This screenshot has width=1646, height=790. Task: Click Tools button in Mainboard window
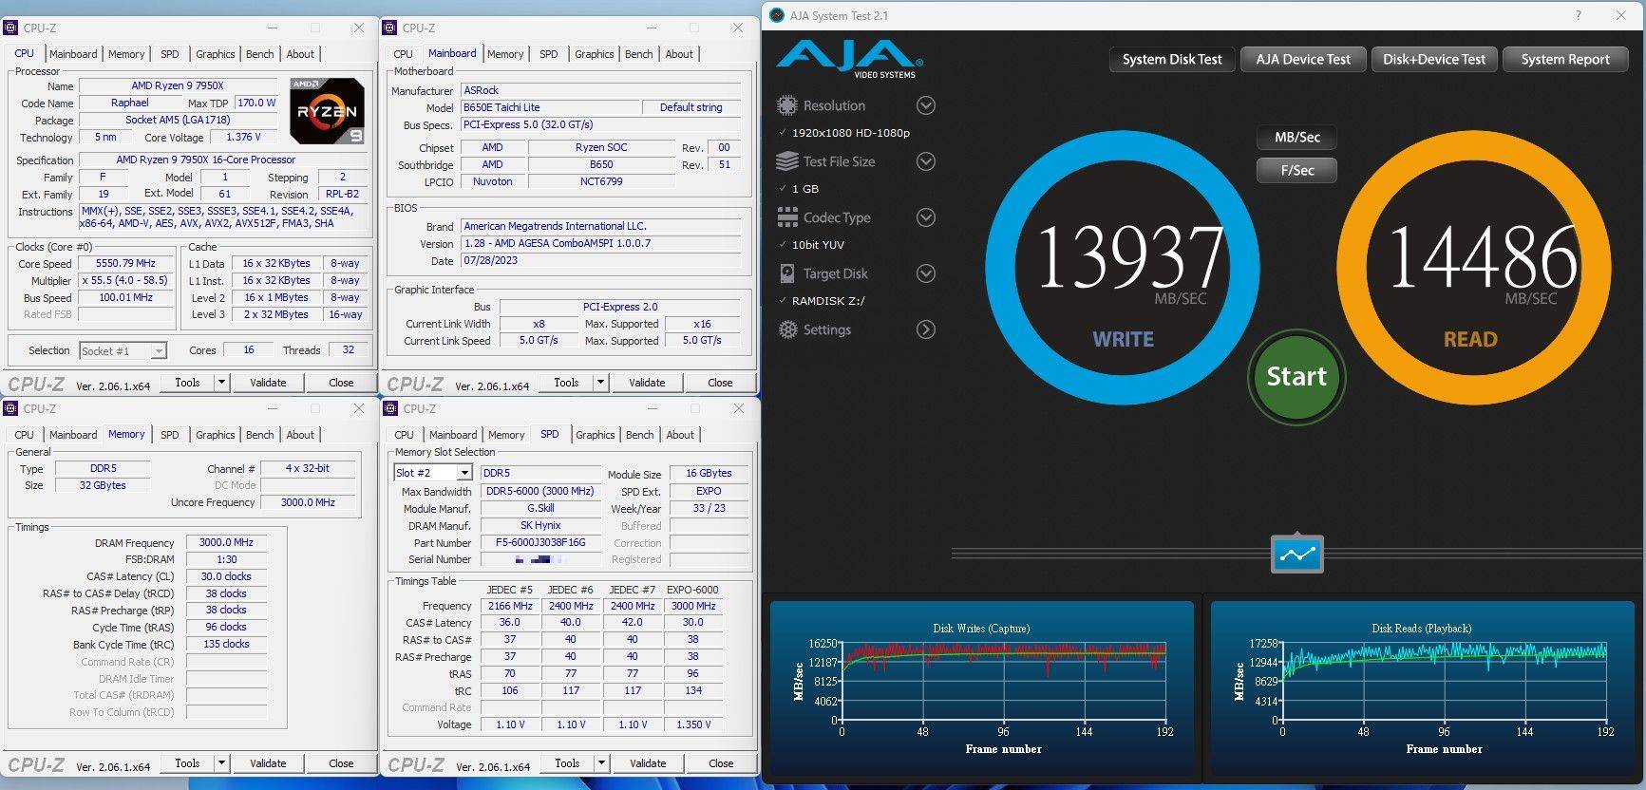566,383
